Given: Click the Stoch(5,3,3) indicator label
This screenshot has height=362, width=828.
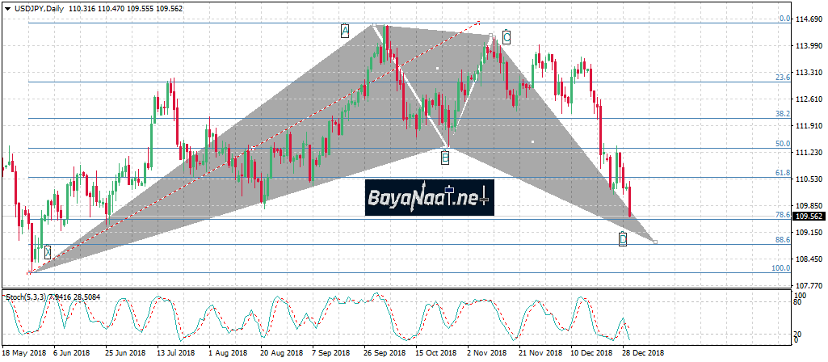Looking at the screenshot, I should tap(29, 297).
